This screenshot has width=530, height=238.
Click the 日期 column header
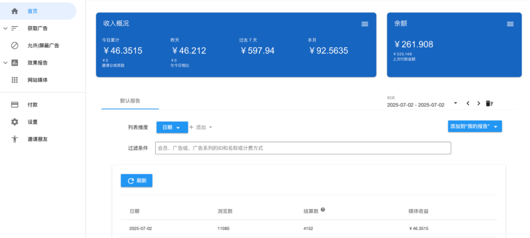[x=134, y=212]
